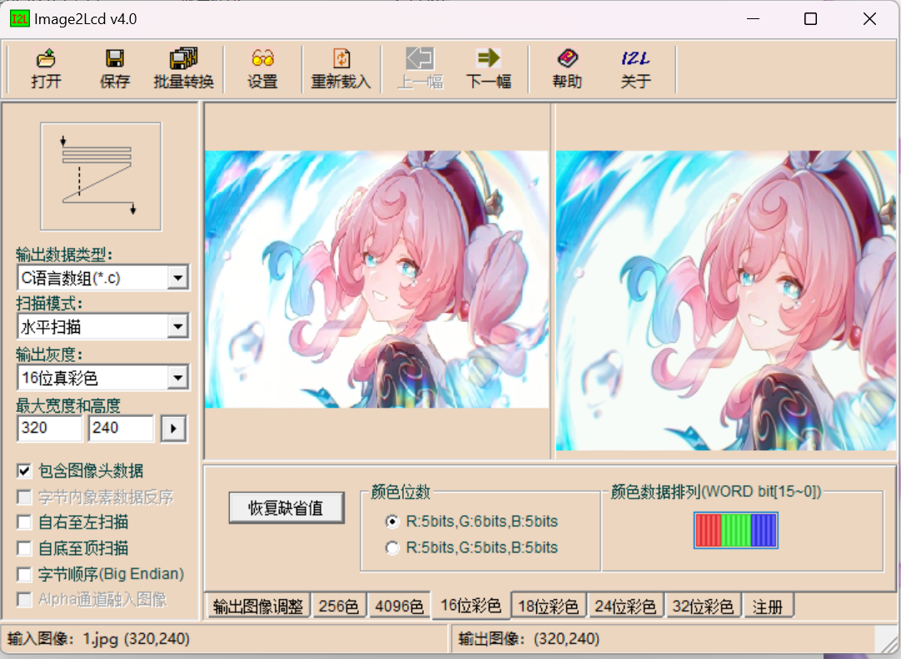Toggle Alpha通道融入图像 checkbox
Screen dimensions: 901x659
(x=24, y=600)
